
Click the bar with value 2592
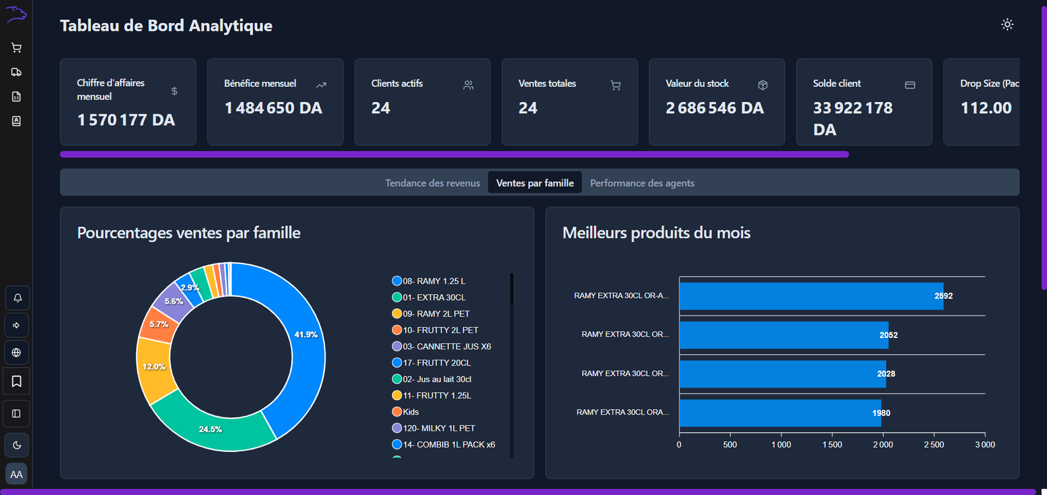tap(811, 296)
